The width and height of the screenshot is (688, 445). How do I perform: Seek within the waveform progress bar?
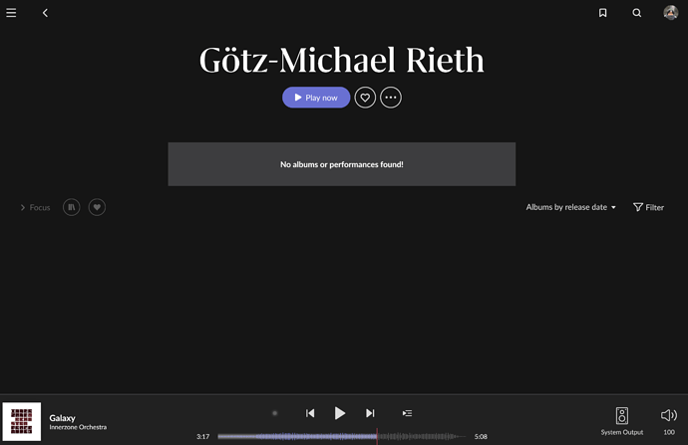pyautogui.click(x=341, y=436)
